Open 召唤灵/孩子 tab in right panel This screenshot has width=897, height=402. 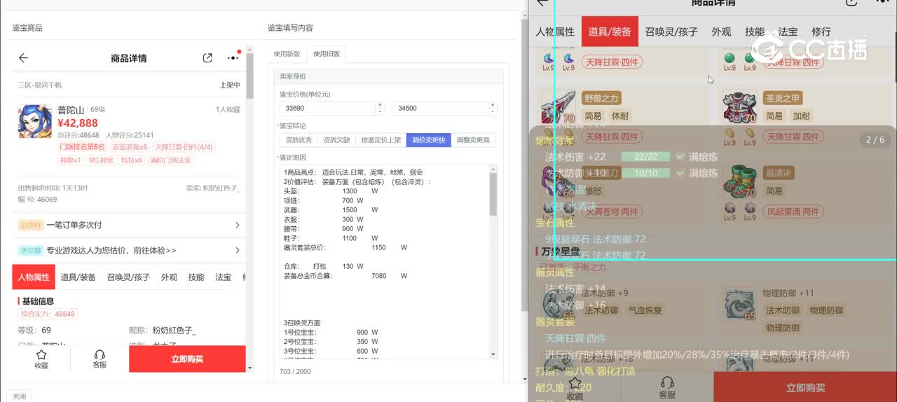[x=671, y=32]
